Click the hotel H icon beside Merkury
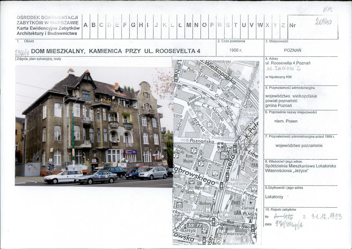 [x=208, y=209]
